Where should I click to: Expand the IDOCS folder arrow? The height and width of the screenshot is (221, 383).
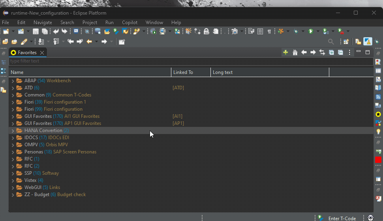[x=13, y=138]
